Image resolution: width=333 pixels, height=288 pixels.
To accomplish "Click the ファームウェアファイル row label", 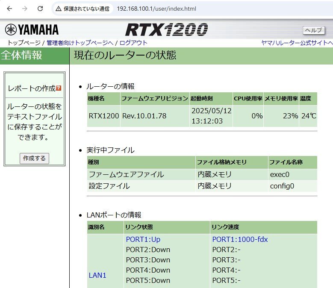I will click(x=127, y=174).
